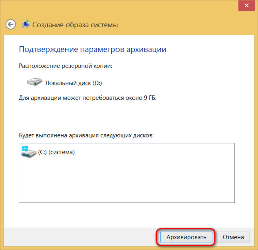Image resolution: width=258 pixels, height=250 pixels.
Task: Click the (C:) system drive icon
Action: (28, 152)
